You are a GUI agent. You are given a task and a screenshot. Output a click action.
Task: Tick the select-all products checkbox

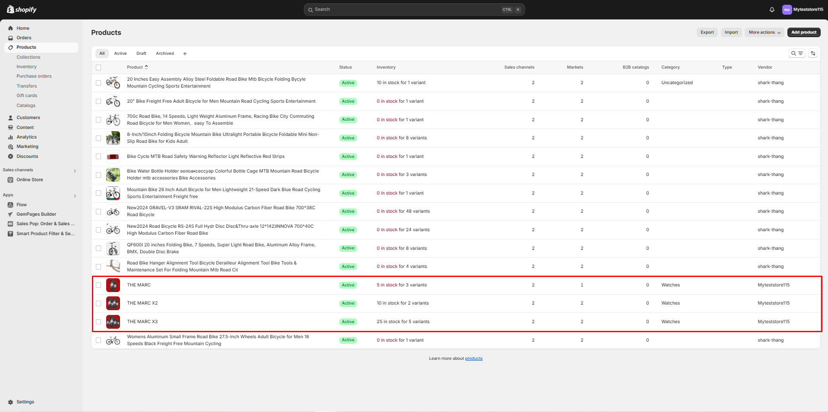click(98, 68)
